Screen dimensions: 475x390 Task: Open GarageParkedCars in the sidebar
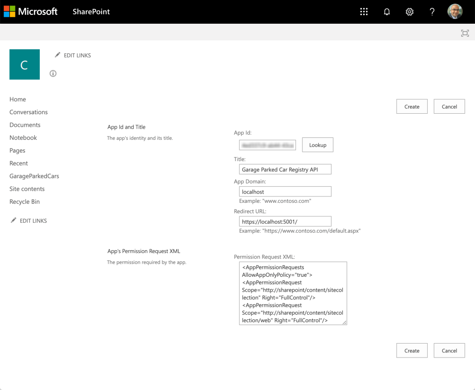(x=34, y=176)
